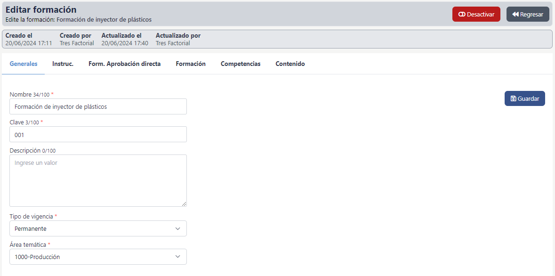555x276 pixels.
Task: Open the Formación tab
Action: [x=191, y=64]
